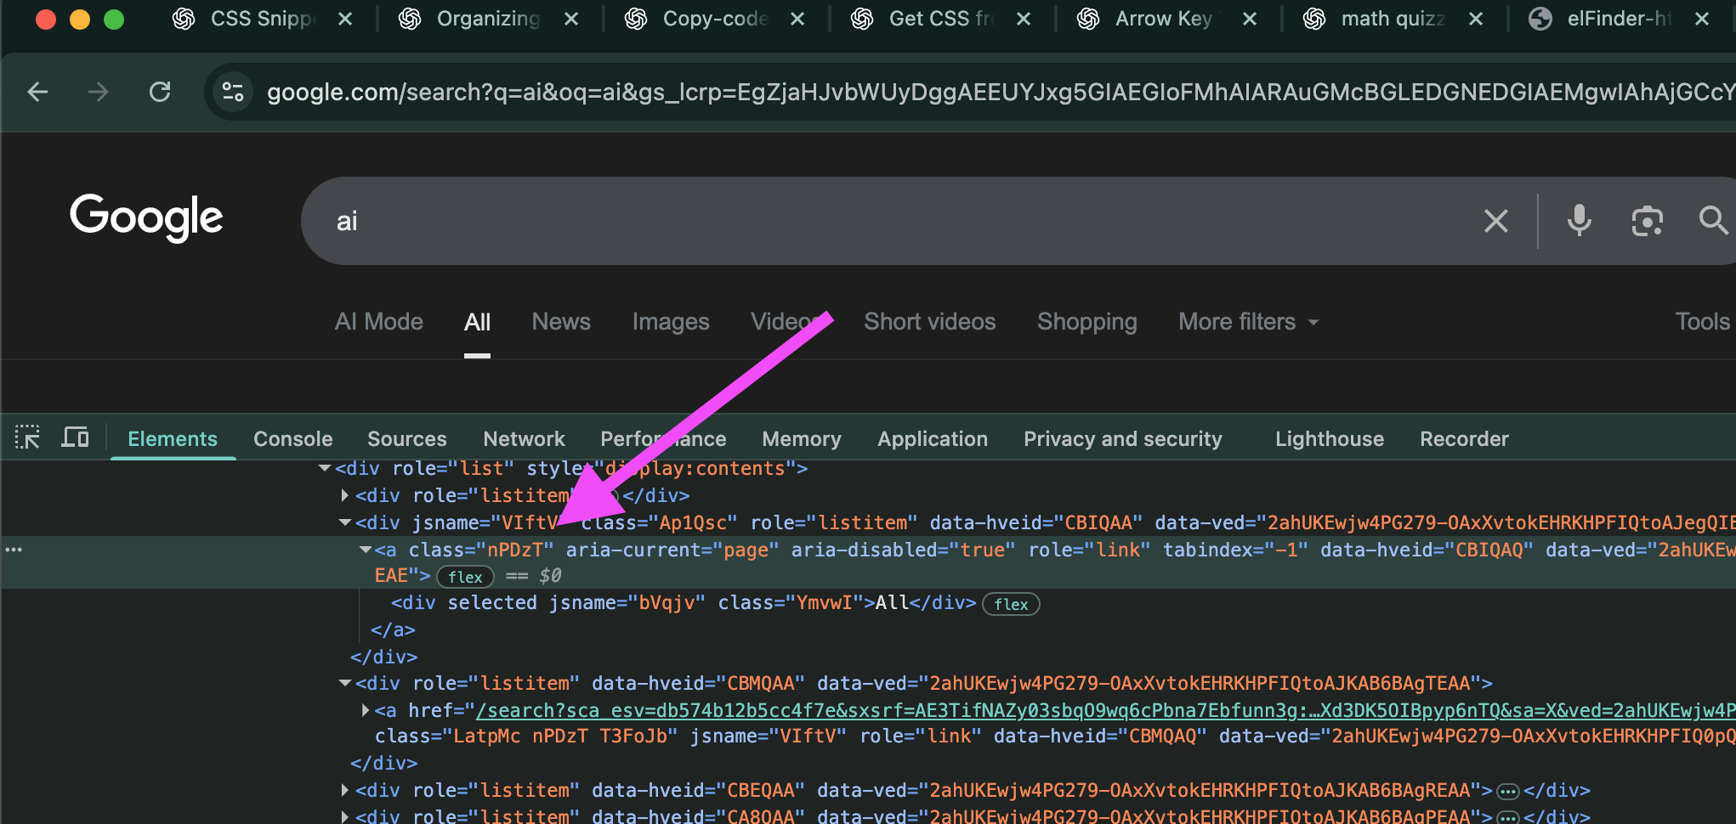Click the inspect element picker icon
The width and height of the screenshot is (1736, 824).
pos(27,437)
